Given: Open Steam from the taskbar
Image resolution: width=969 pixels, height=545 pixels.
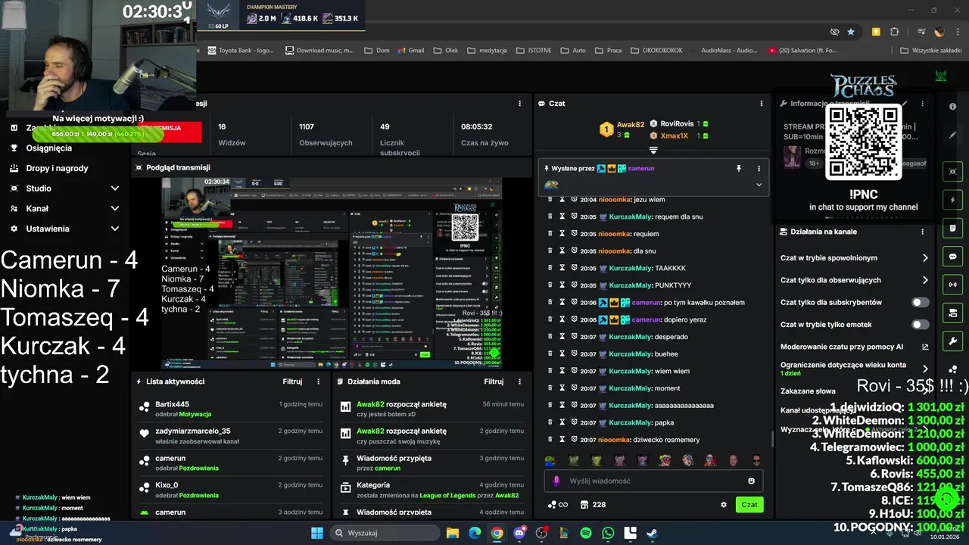Looking at the screenshot, I should click(652, 533).
